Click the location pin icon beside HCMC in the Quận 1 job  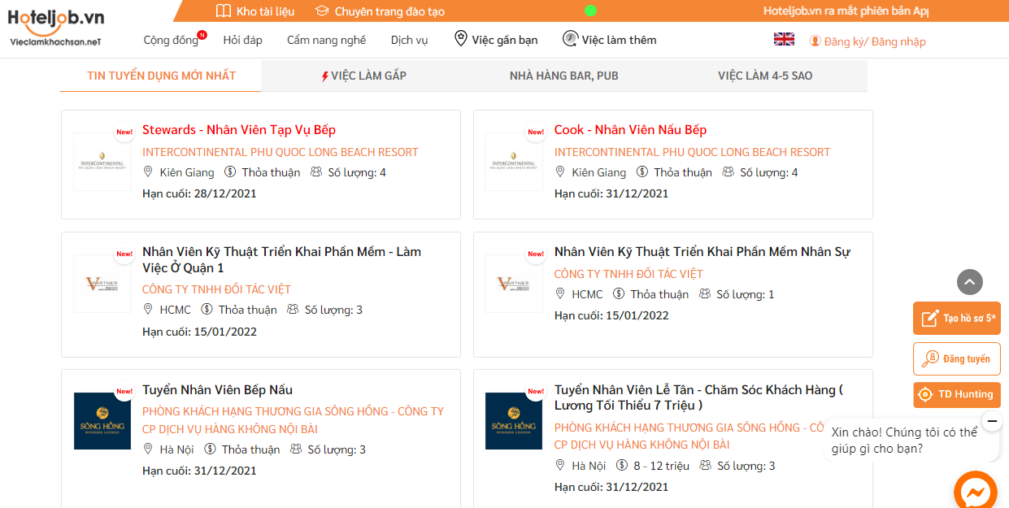click(148, 309)
